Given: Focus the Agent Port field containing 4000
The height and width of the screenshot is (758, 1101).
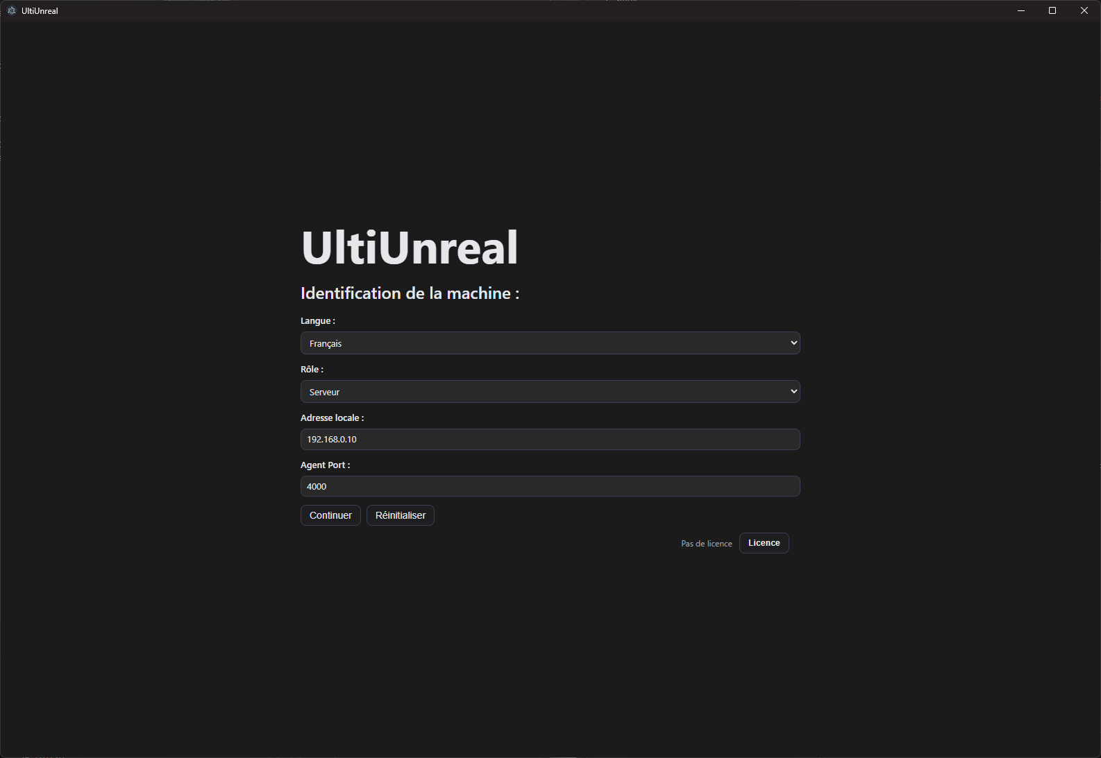Looking at the screenshot, I should (x=550, y=486).
